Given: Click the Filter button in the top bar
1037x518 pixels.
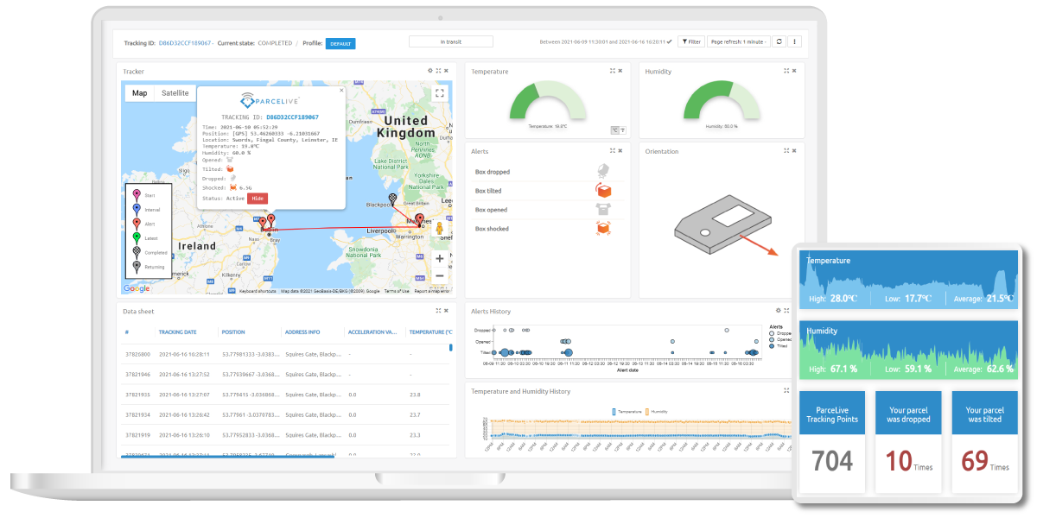Looking at the screenshot, I should click(691, 41).
